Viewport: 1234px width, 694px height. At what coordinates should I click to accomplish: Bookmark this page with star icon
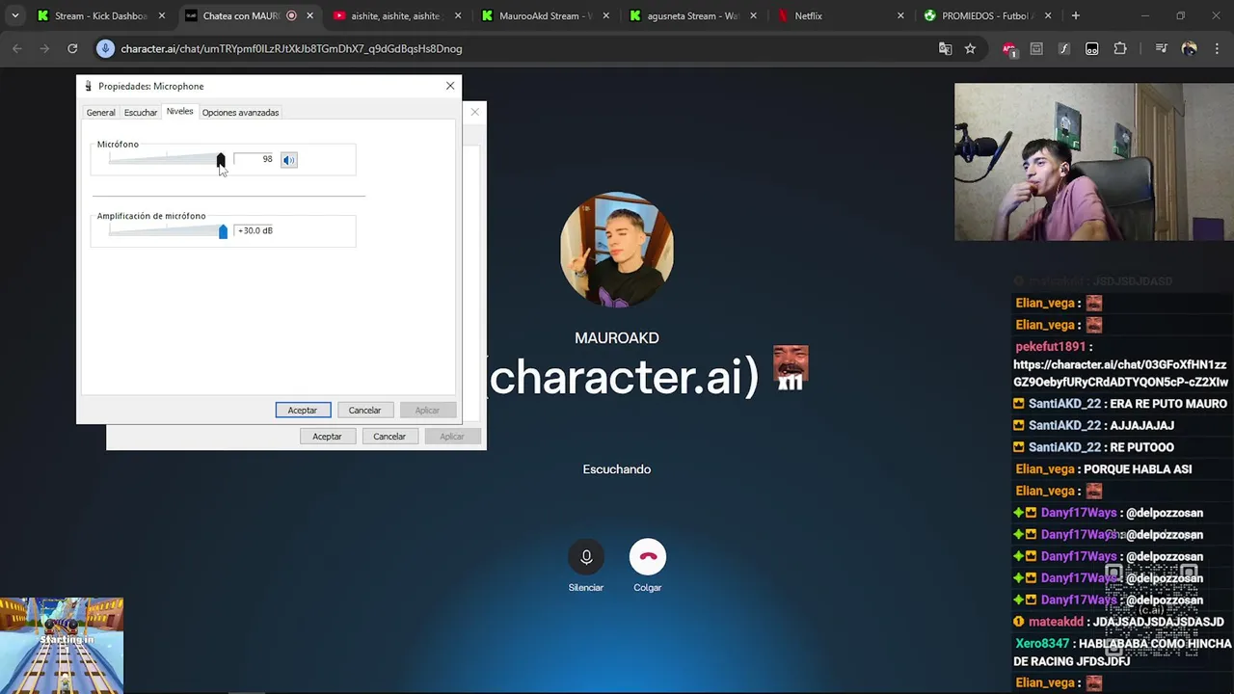click(x=970, y=48)
